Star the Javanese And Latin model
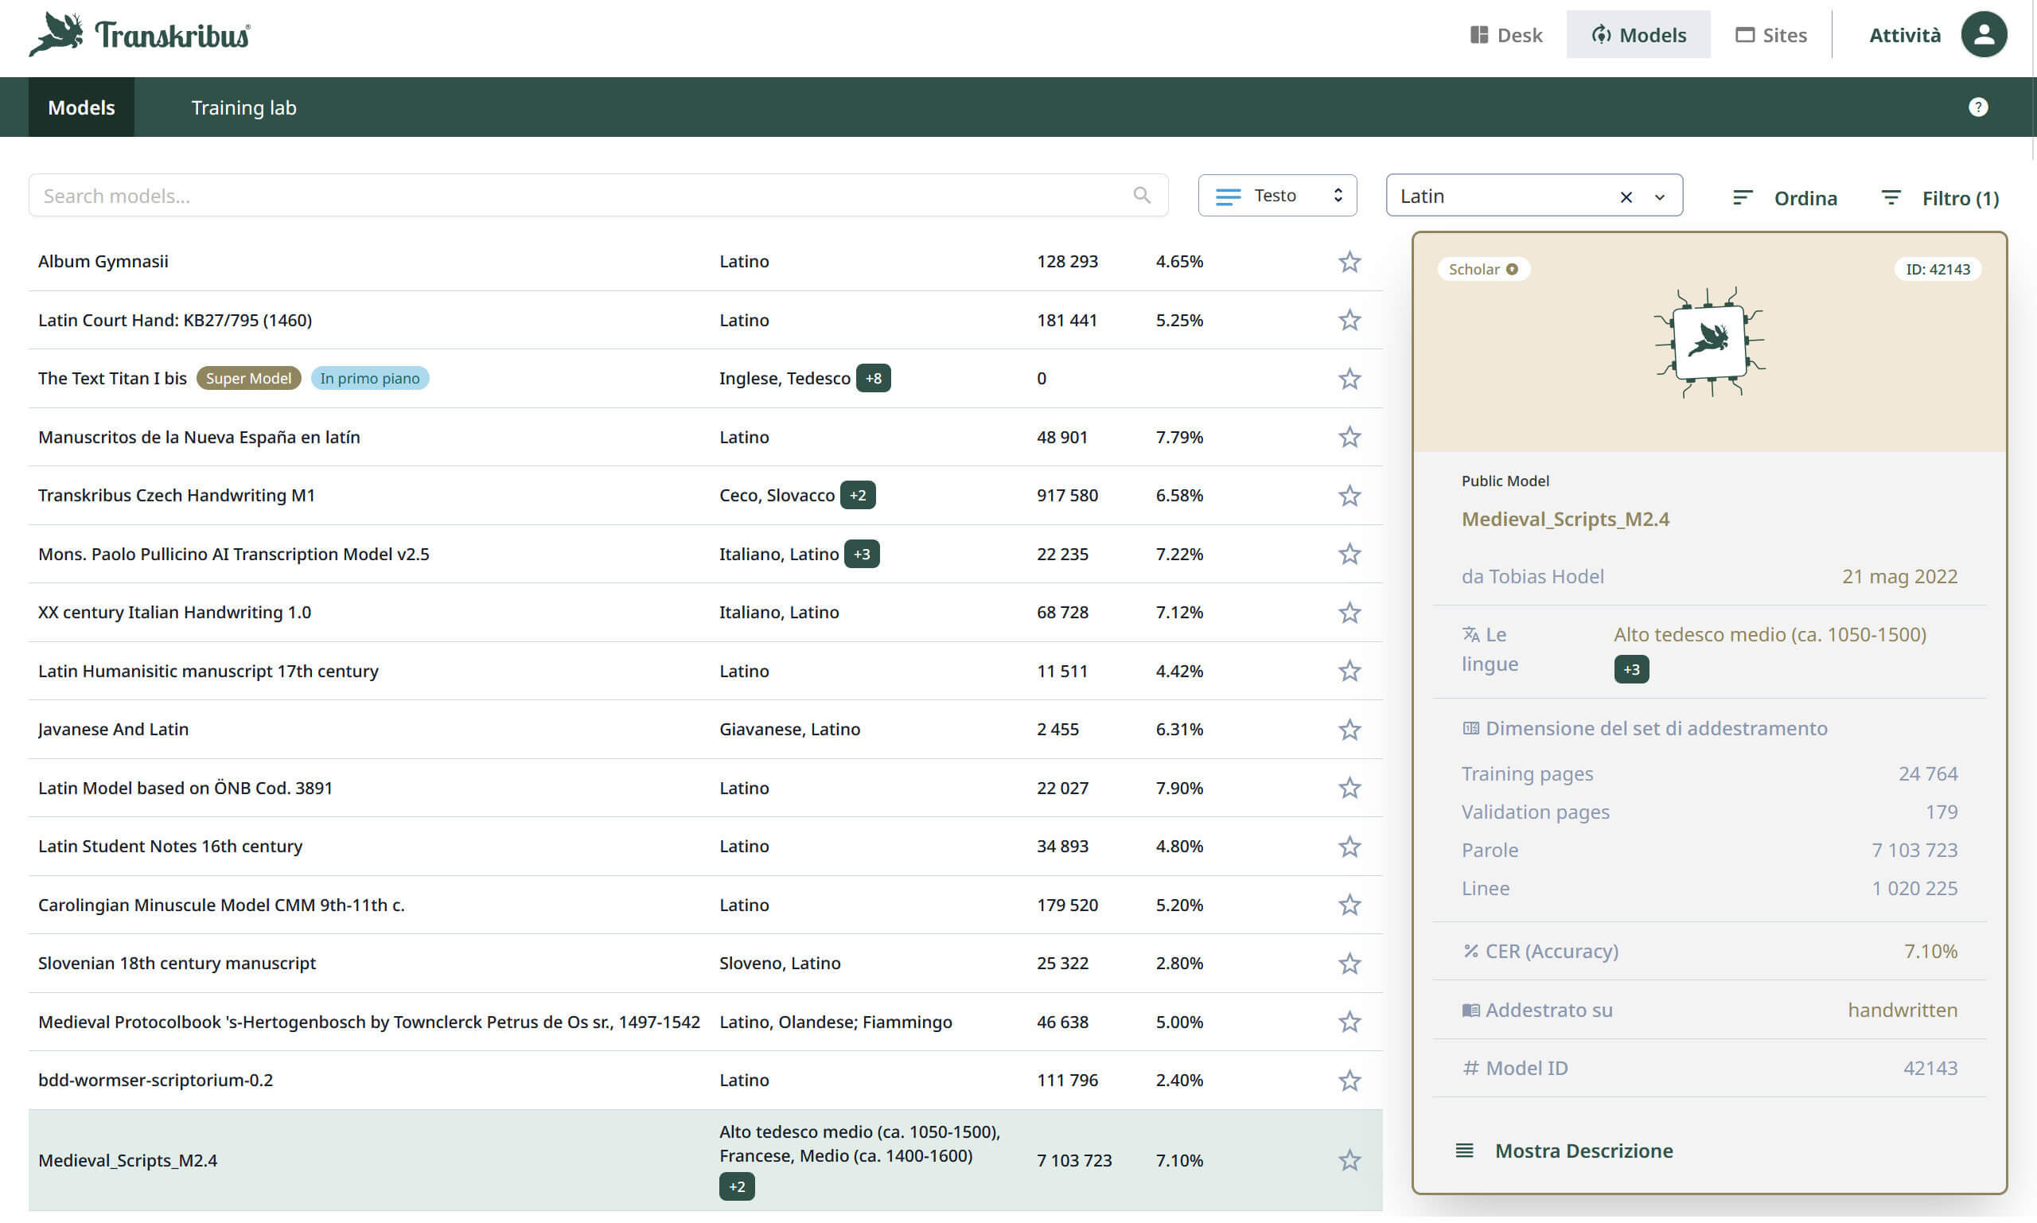This screenshot has width=2037, height=1223. click(x=1349, y=730)
